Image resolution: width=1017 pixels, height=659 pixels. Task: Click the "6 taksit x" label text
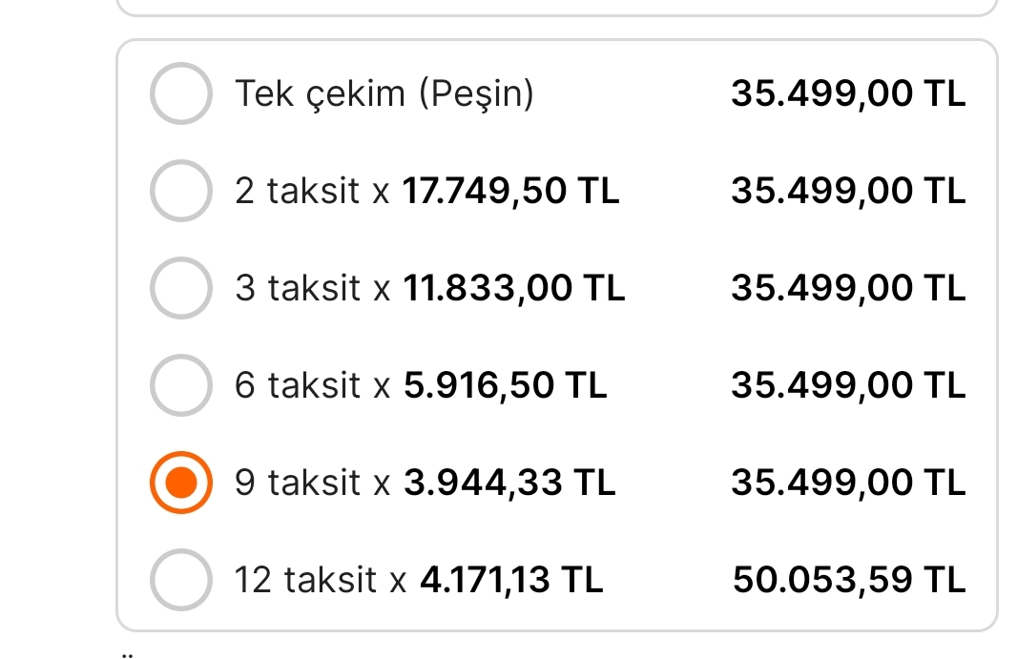[x=312, y=385]
